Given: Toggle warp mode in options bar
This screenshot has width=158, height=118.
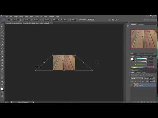Looking at the screenshot, I should 109,20.
